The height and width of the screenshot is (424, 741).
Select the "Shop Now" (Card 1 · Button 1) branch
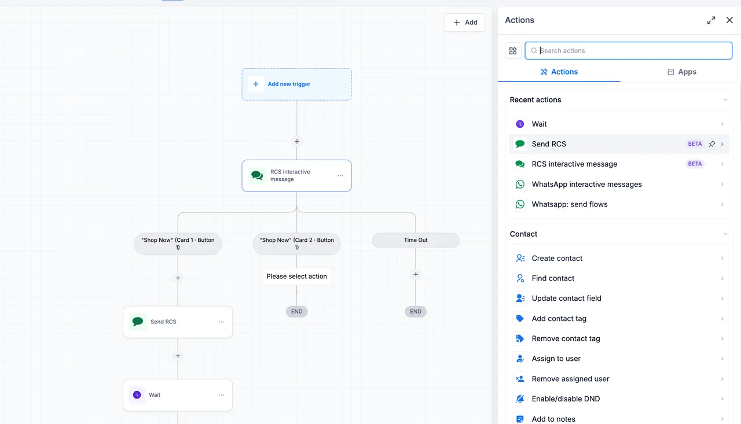[x=178, y=244]
